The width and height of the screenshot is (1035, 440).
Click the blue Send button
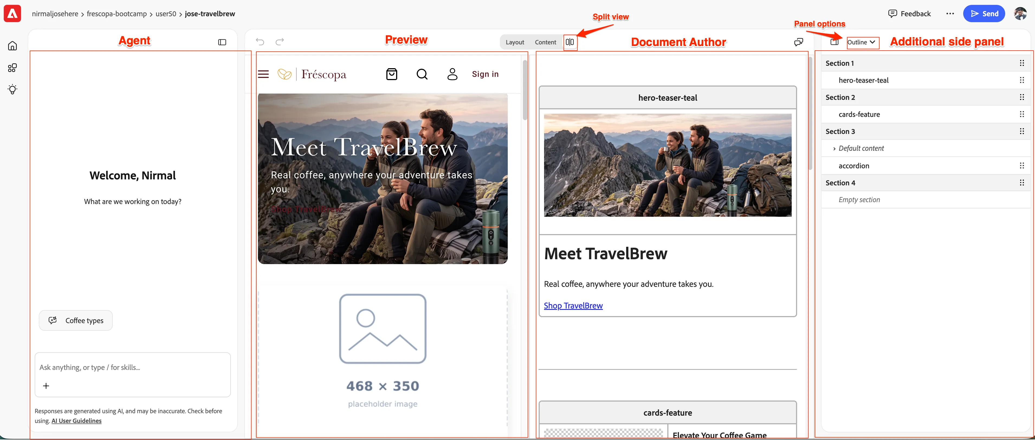coord(984,14)
